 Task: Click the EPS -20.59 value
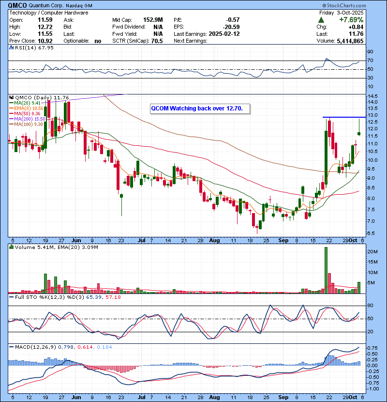231,27
